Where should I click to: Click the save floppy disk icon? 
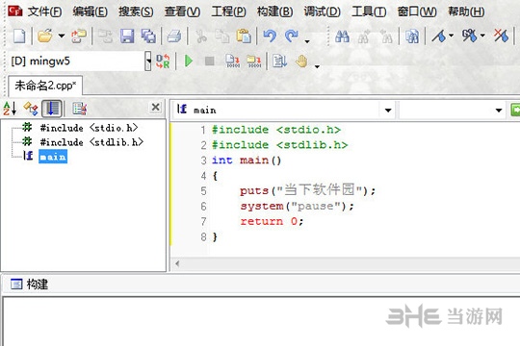coord(127,36)
